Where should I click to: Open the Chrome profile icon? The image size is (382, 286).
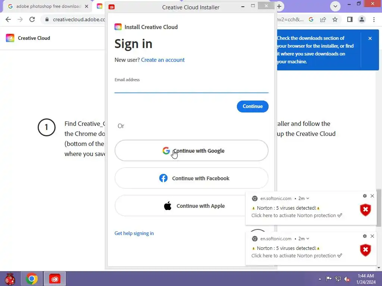coord(362,19)
